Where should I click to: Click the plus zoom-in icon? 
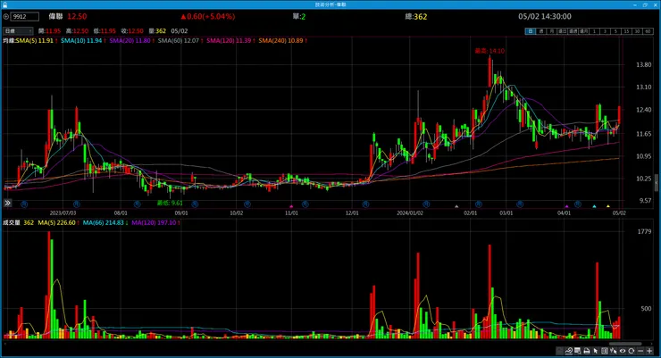coord(649,351)
